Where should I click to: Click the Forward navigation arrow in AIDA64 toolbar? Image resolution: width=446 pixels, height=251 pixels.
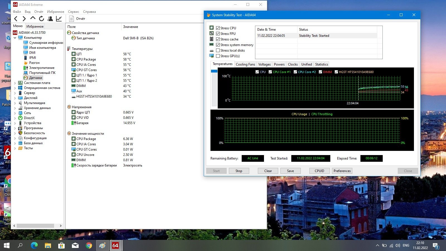(24, 19)
